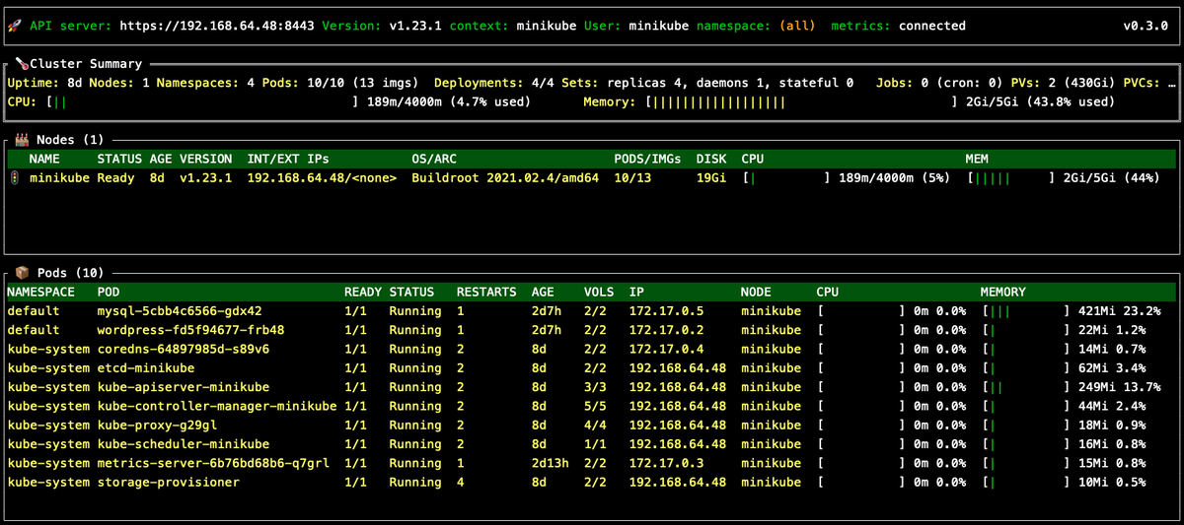Select the IP column header in Pods table
The width and height of the screenshot is (1184, 525).
(x=636, y=293)
